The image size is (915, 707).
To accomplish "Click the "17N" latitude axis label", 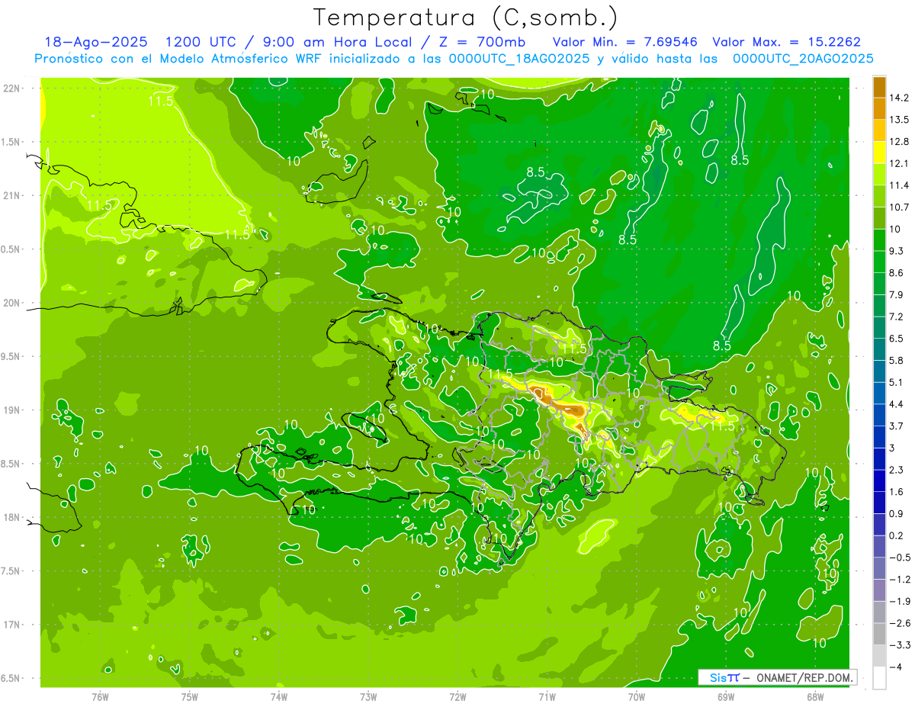I will tap(11, 625).
